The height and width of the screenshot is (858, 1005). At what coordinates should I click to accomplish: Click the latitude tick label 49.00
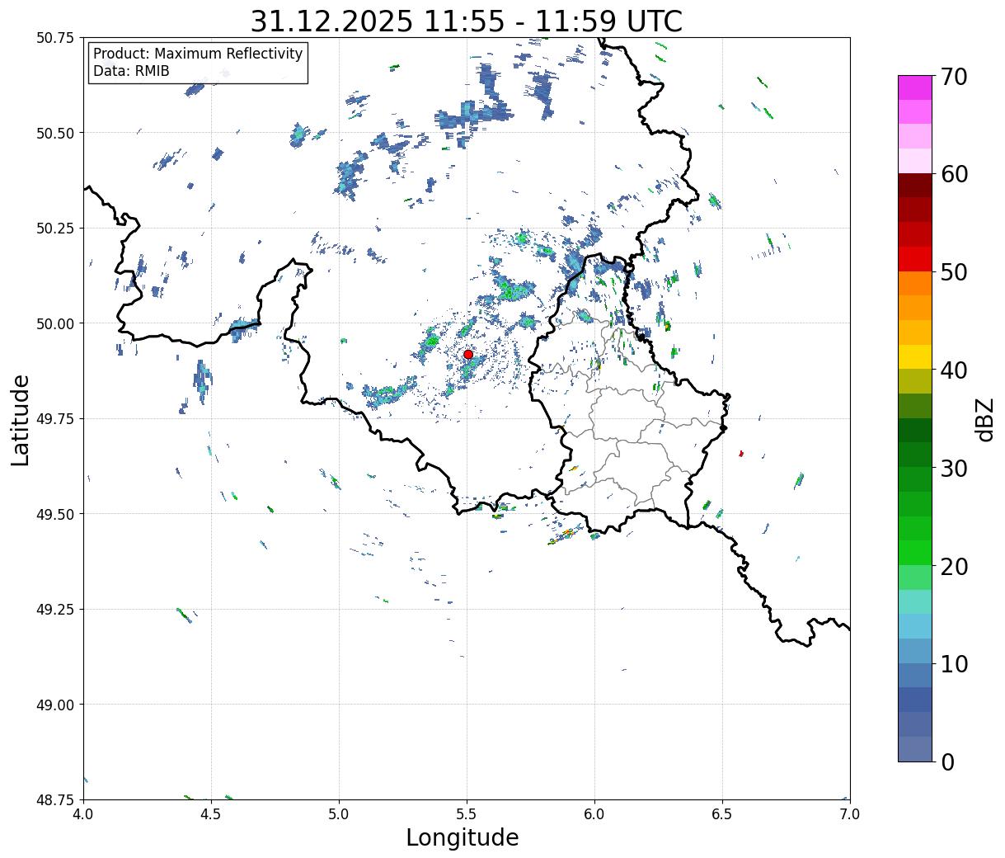point(56,705)
